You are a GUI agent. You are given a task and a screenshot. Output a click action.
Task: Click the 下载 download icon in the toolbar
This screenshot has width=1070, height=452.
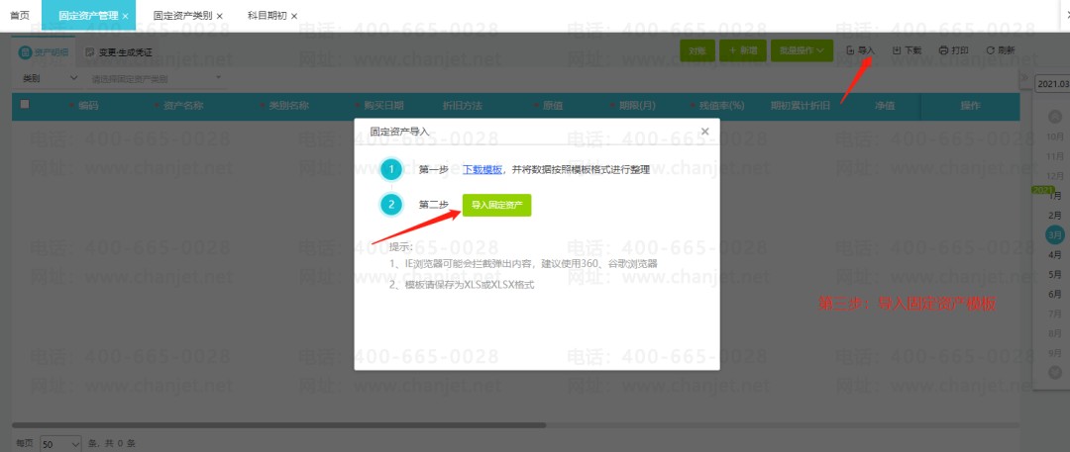coord(897,50)
